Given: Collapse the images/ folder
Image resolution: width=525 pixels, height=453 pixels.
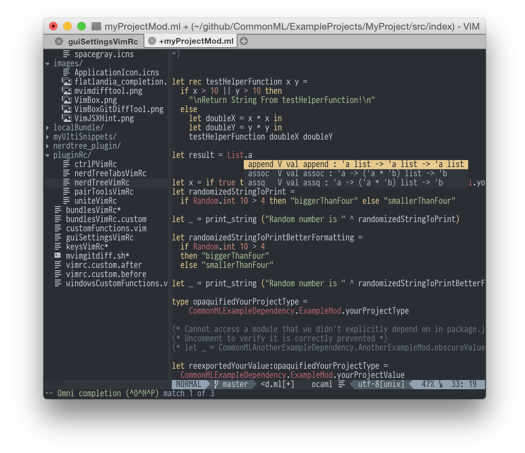Looking at the screenshot, I should (47, 64).
